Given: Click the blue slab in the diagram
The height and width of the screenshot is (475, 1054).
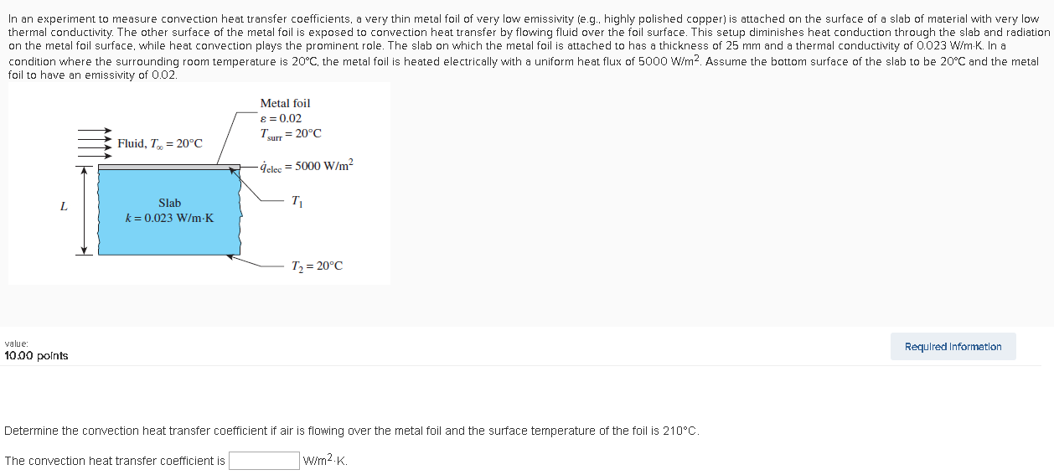Looking at the screenshot, I should point(169,213).
